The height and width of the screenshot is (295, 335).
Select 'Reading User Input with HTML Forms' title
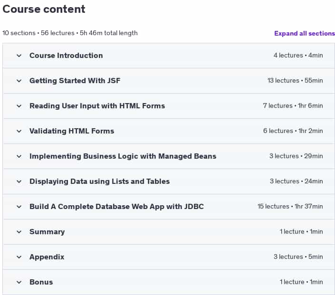coord(97,106)
